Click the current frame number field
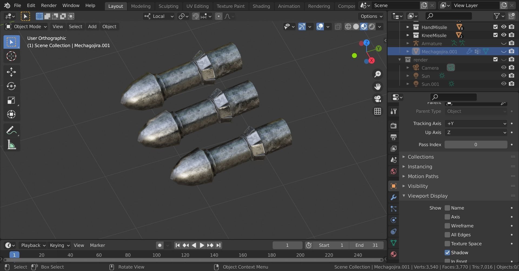This screenshot has width=519, height=271. click(x=287, y=245)
